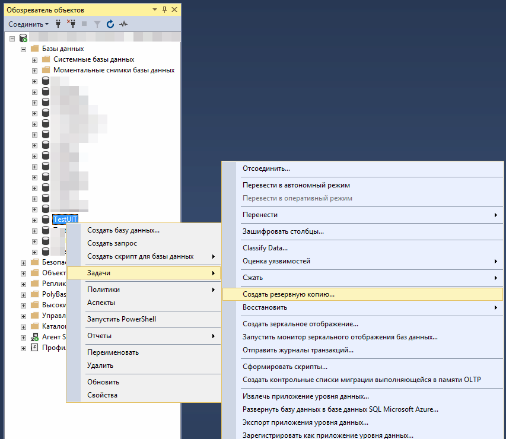This screenshot has width=506, height=439.
Task: Click the Connect Object Explorer plug icon
Action: (x=58, y=24)
